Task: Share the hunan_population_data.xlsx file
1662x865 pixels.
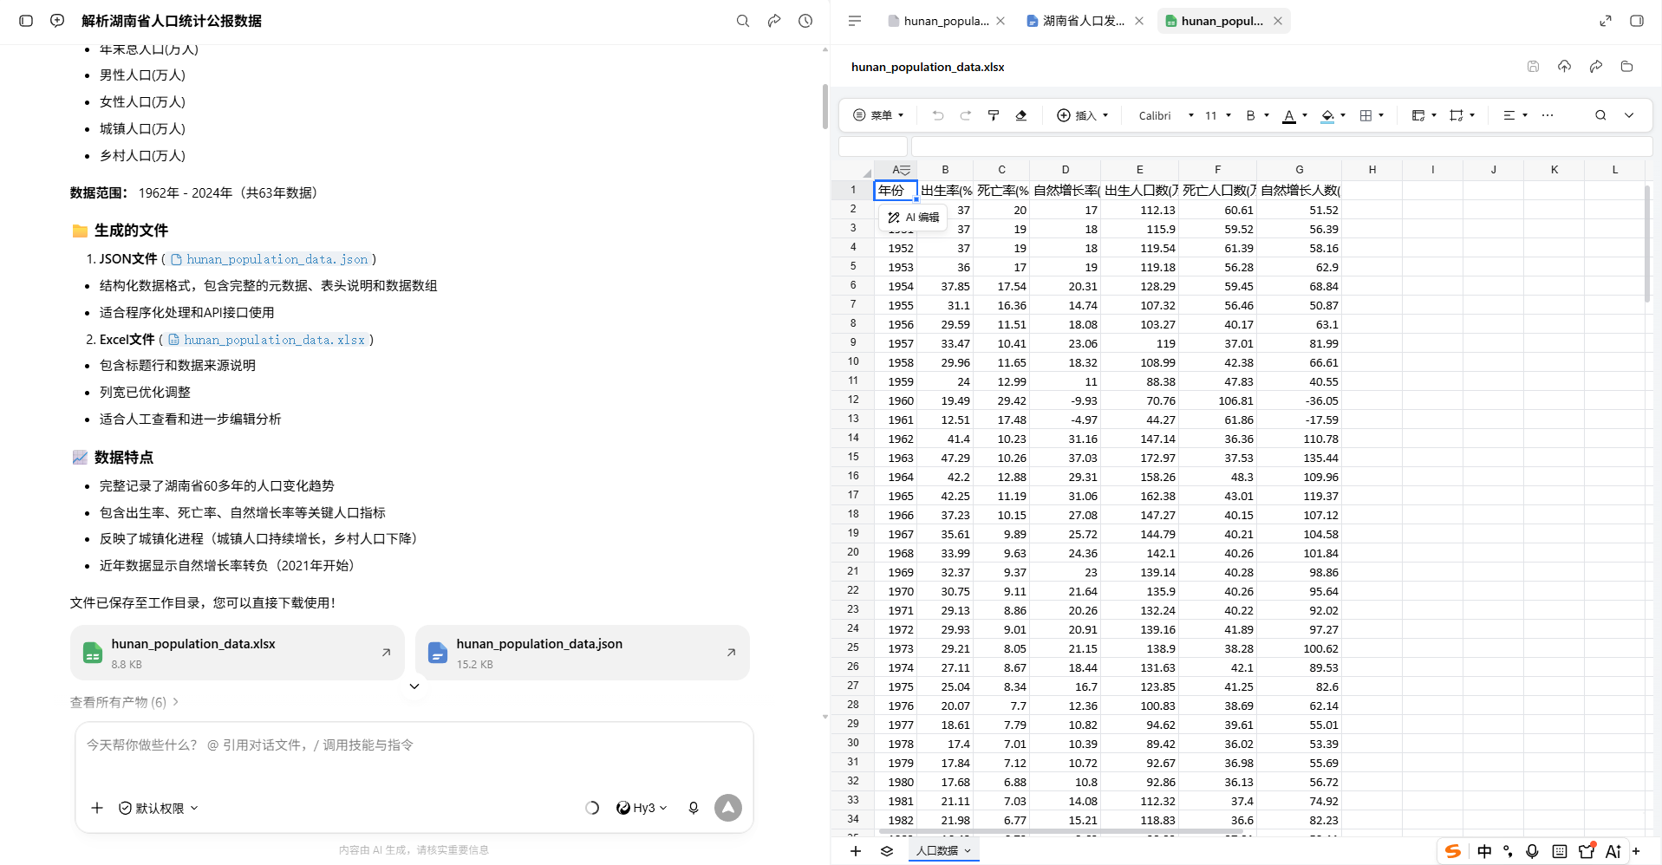Action: coord(1595,67)
